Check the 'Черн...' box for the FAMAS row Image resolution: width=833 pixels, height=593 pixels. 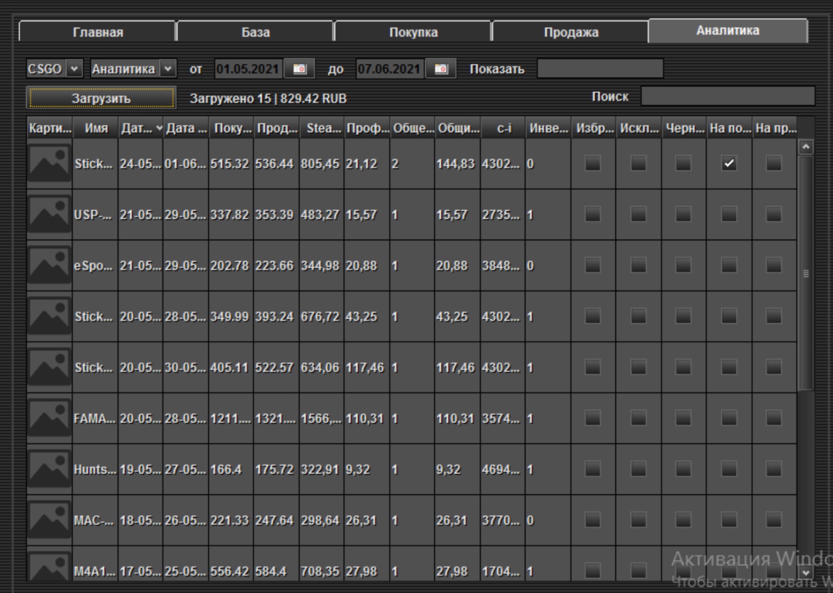683,418
